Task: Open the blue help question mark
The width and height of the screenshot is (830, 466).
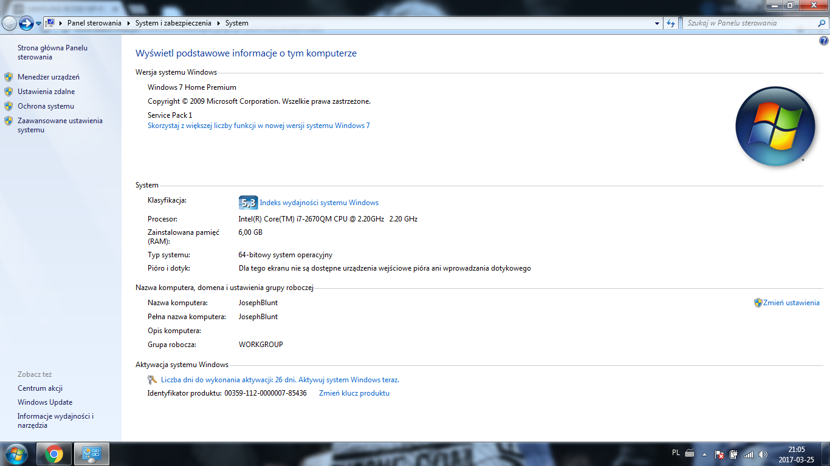Action: pos(823,41)
